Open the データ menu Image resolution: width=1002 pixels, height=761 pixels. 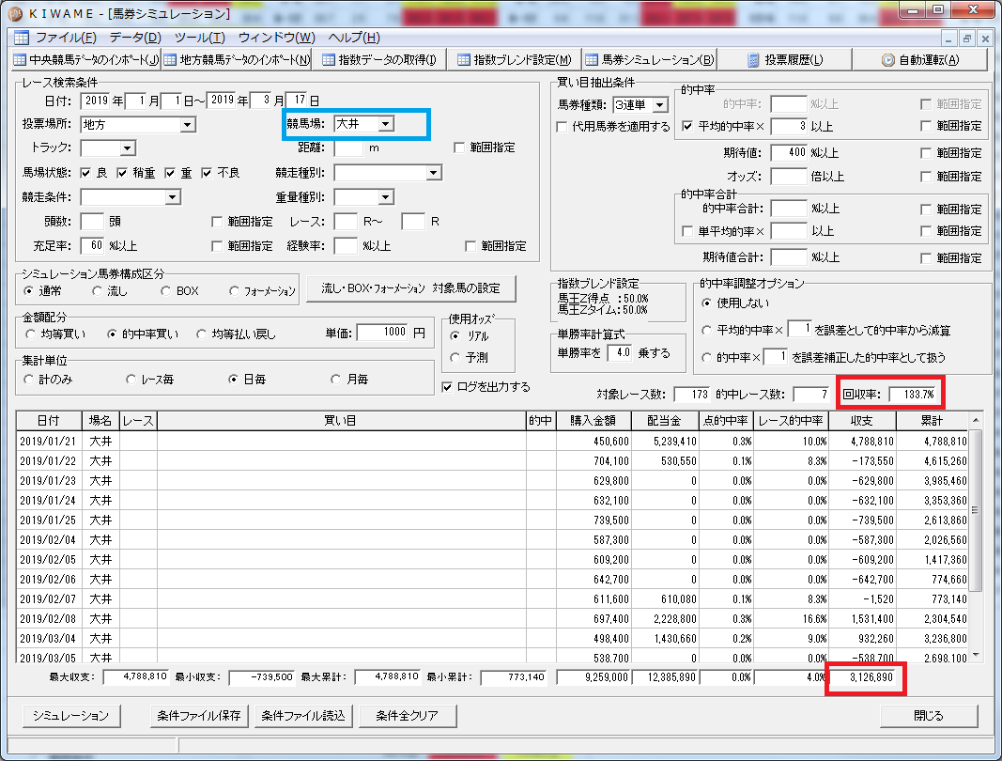(135, 38)
